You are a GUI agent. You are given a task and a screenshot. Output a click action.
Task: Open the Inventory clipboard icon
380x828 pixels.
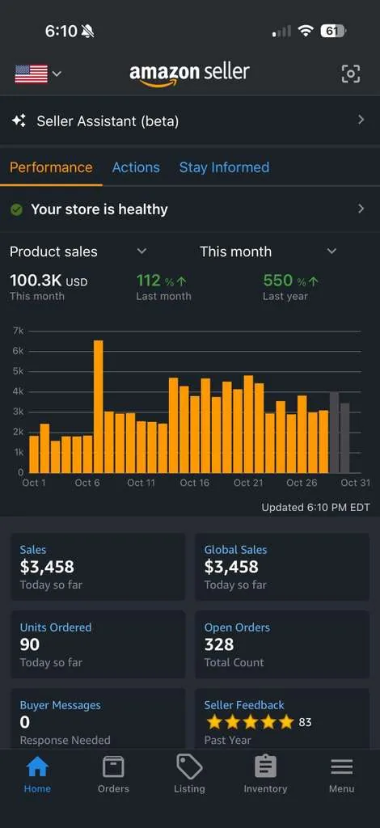tap(265, 767)
